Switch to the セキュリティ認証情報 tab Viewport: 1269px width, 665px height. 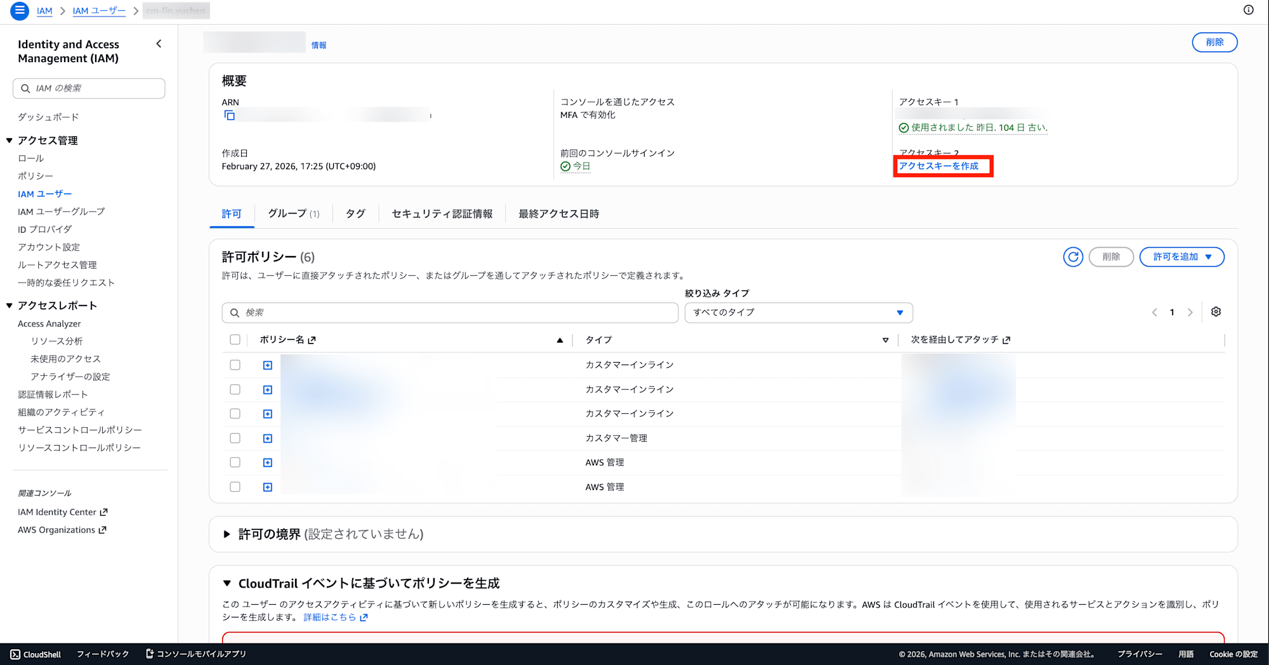(442, 214)
